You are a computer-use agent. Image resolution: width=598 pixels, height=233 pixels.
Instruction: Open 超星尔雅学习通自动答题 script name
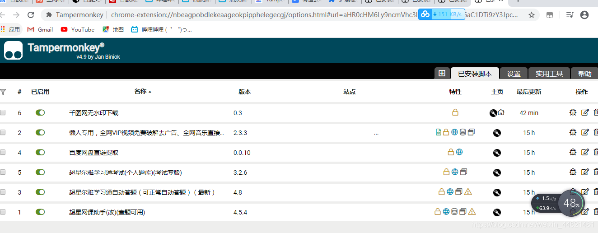pos(142,192)
